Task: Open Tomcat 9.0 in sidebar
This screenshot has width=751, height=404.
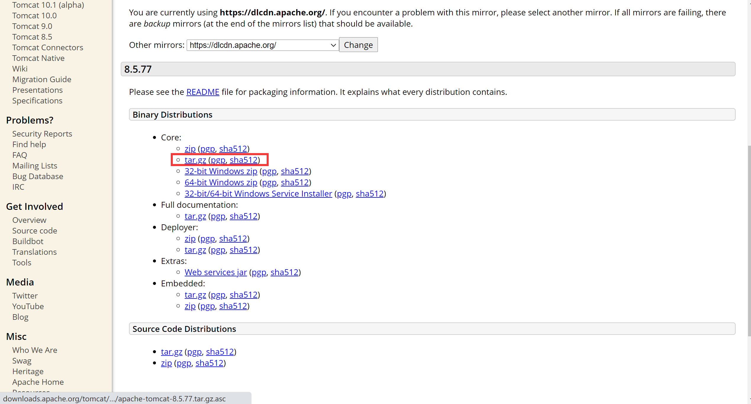Action: point(32,26)
